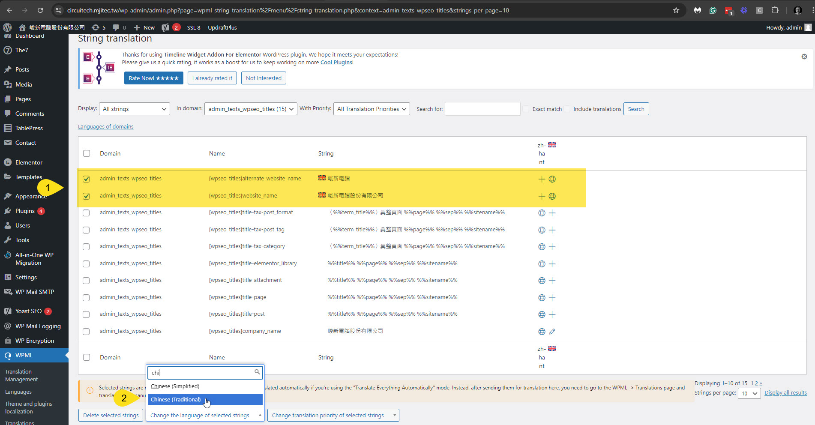Dismiss the Timeline Widget notice

click(x=804, y=57)
